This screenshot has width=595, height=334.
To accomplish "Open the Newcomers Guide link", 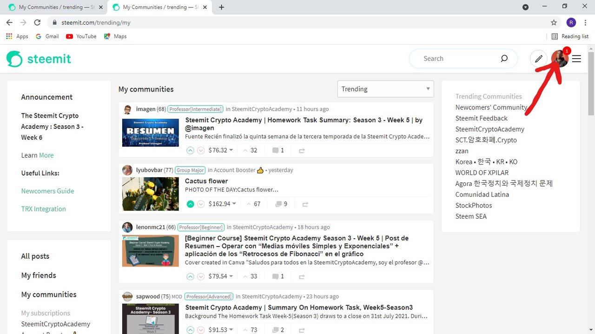I will pos(47,191).
